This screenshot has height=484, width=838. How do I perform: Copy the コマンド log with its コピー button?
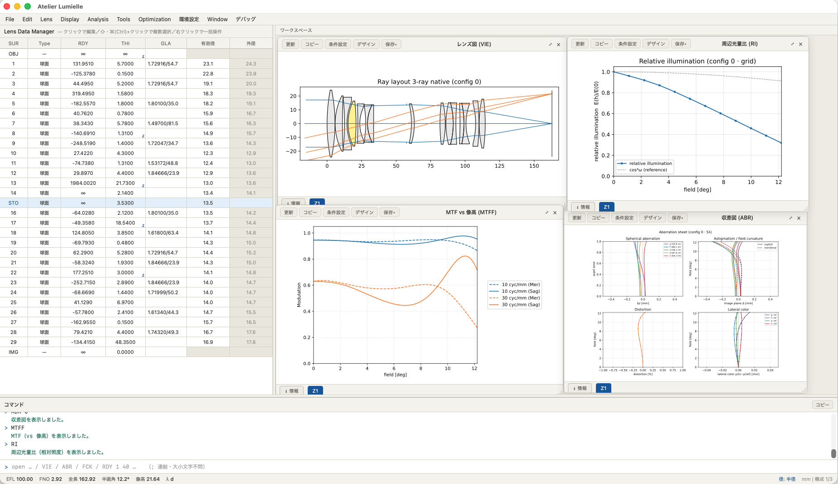point(822,405)
